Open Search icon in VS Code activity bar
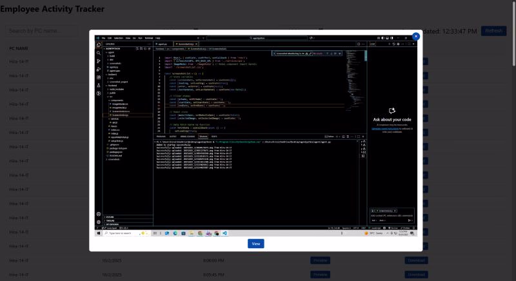This screenshot has height=281, width=516. 99,53
